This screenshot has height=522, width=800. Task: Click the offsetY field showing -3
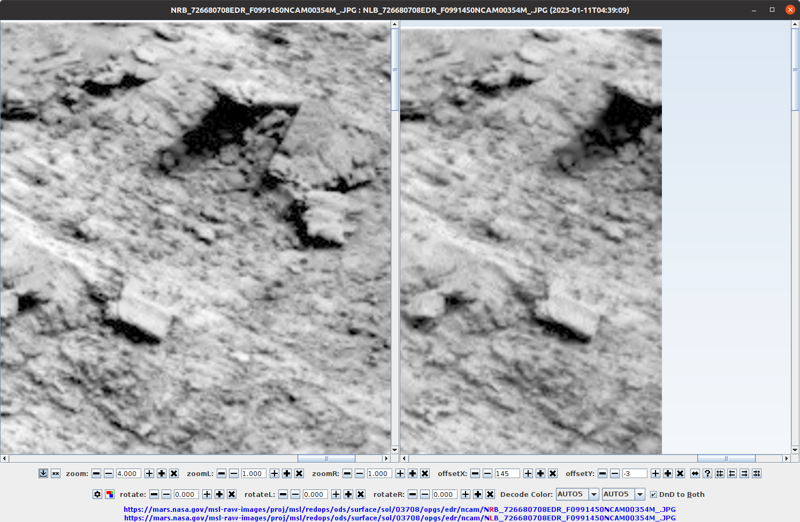pyautogui.click(x=635, y=473)
